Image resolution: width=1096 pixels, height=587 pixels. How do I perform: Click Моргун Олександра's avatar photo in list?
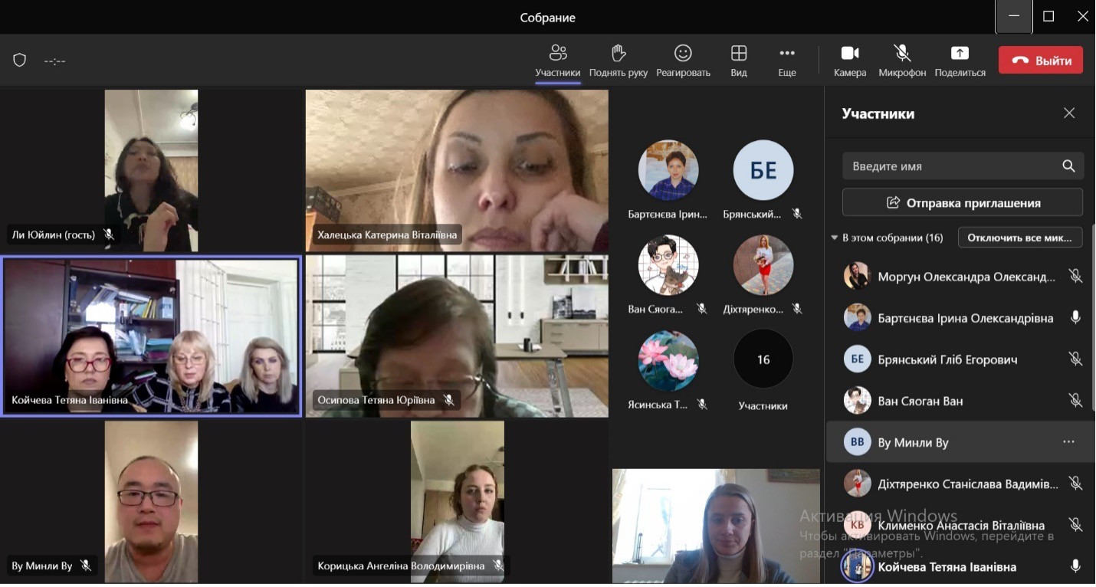pos(857,276)
